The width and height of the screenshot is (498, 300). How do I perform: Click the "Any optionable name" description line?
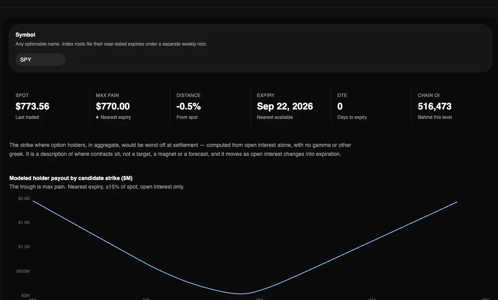pyautogui.click(x=111, y=44)
